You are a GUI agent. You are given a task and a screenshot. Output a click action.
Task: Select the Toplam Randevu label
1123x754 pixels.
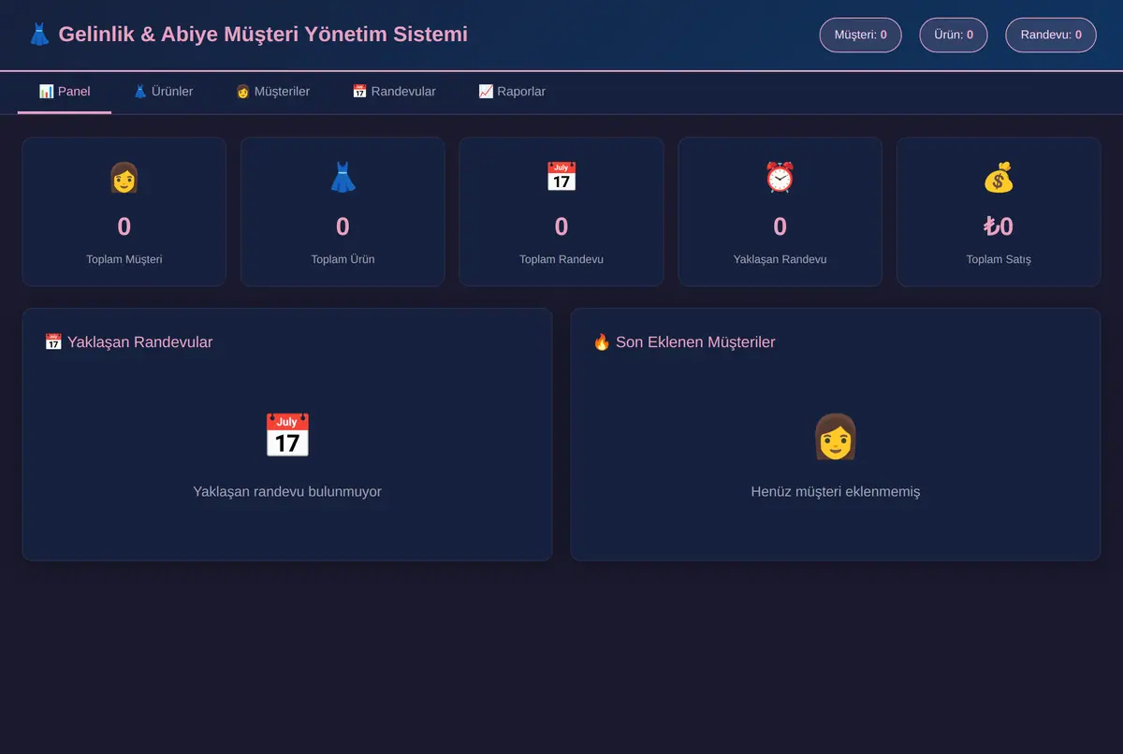tap(561, 259)
